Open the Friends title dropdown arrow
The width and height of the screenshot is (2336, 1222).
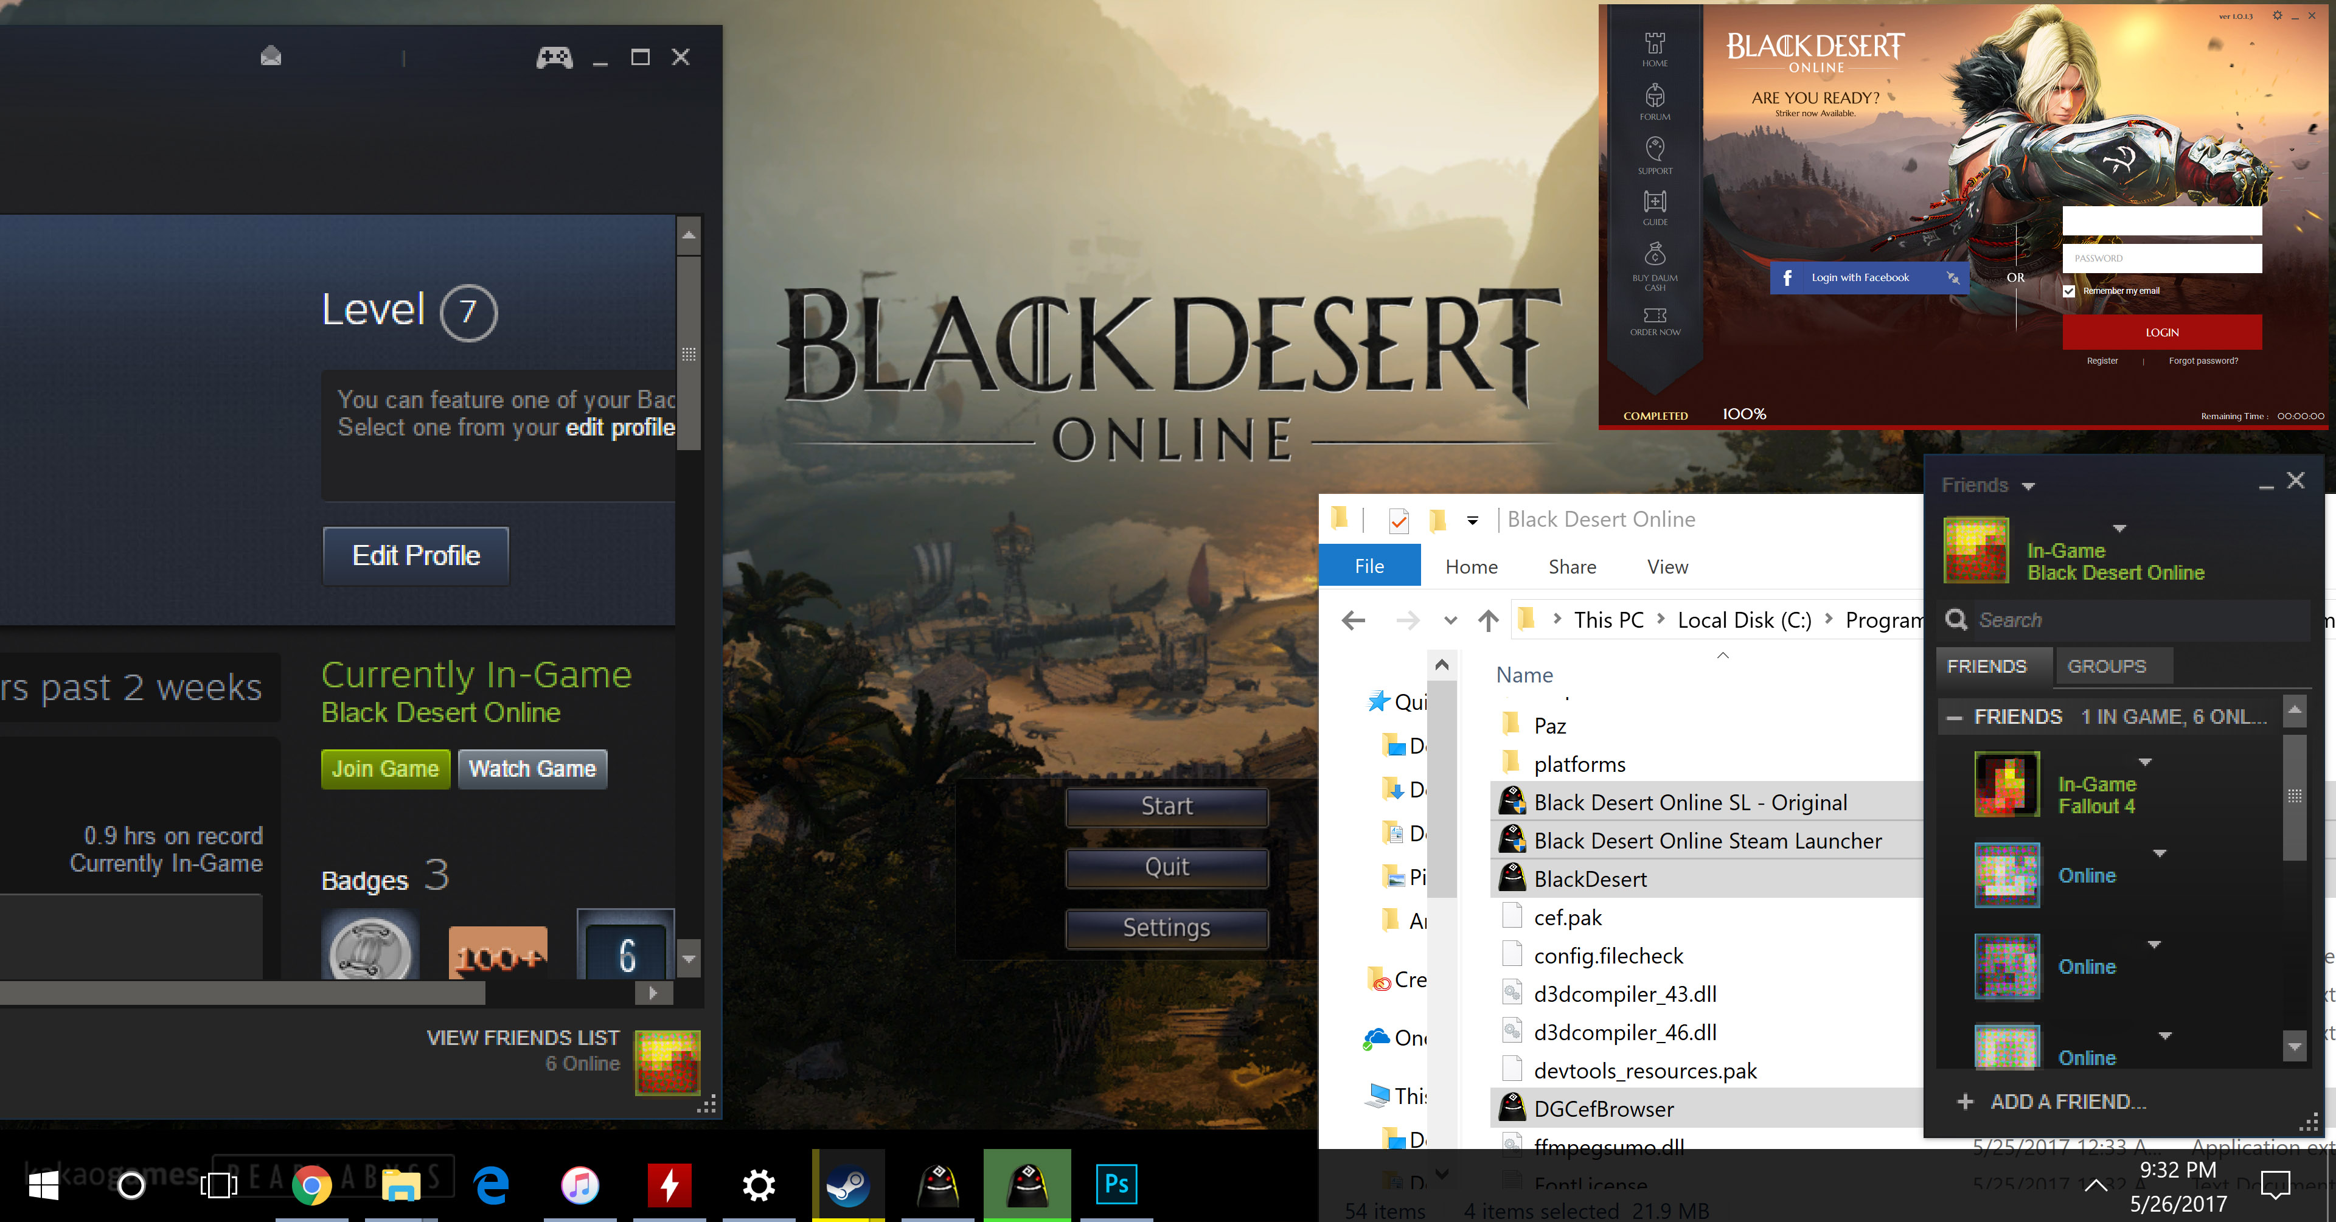[x=2029, y=487]
